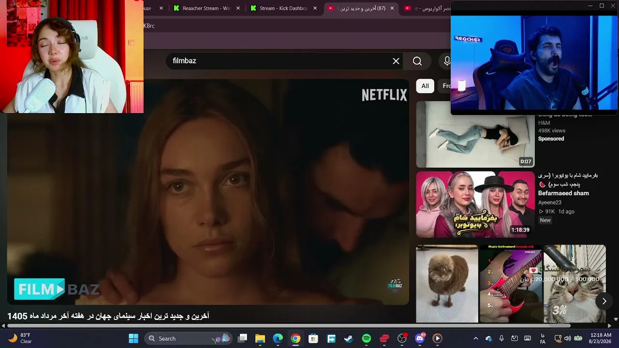Click the Sponsored label under H&M

[x=551, y=139]
